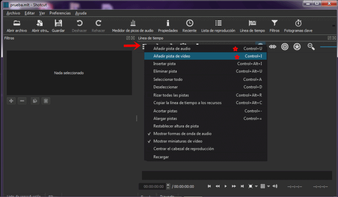Click the current timecode input field
The width and height of the screenshot is (338, 197).
(x=153, y=186)
